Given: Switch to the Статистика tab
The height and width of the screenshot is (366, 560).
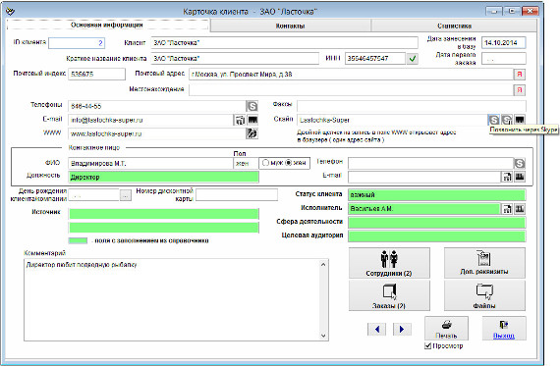Looking at the screenshot, I should [454, 26].
